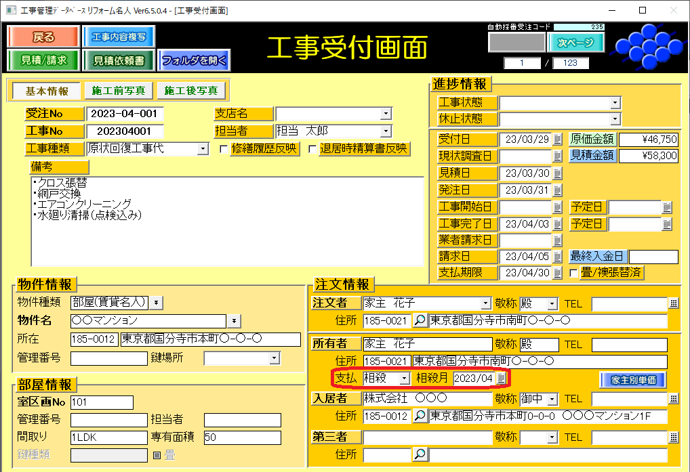The image size is (690, 472).
Task: Open calendar picker next to 受付日 field
Action: [557, 140]
